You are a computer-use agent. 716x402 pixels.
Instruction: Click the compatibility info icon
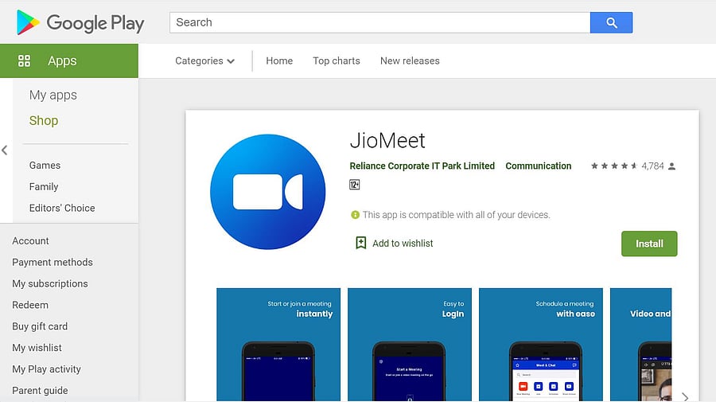pyautogui.click(x=355, y=215)
